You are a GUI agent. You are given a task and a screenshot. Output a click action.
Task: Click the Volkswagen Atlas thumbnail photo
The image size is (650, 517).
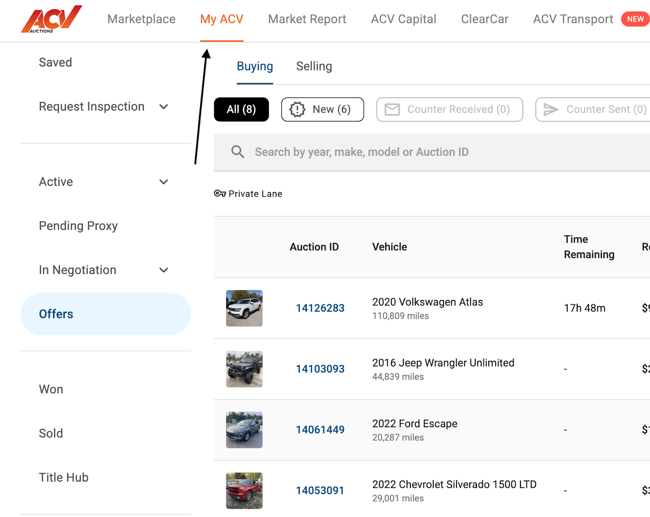[x=244, y=308]
